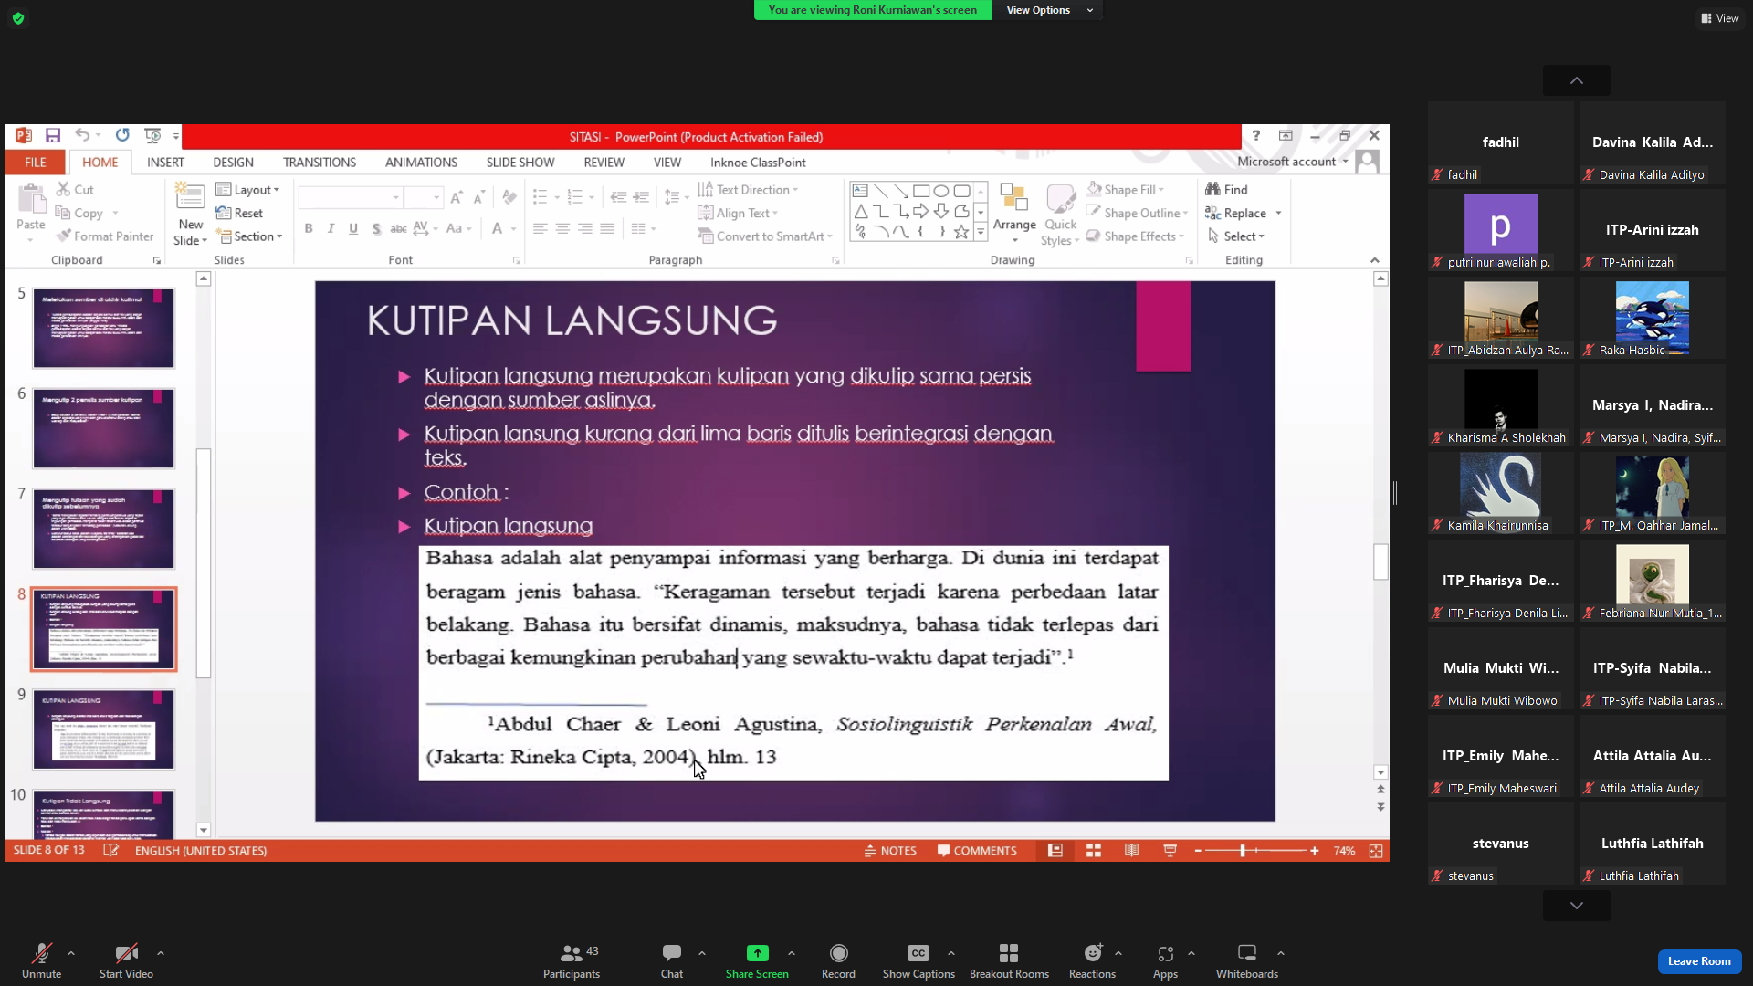Click Find in the Editing group

coord(1226,189)
